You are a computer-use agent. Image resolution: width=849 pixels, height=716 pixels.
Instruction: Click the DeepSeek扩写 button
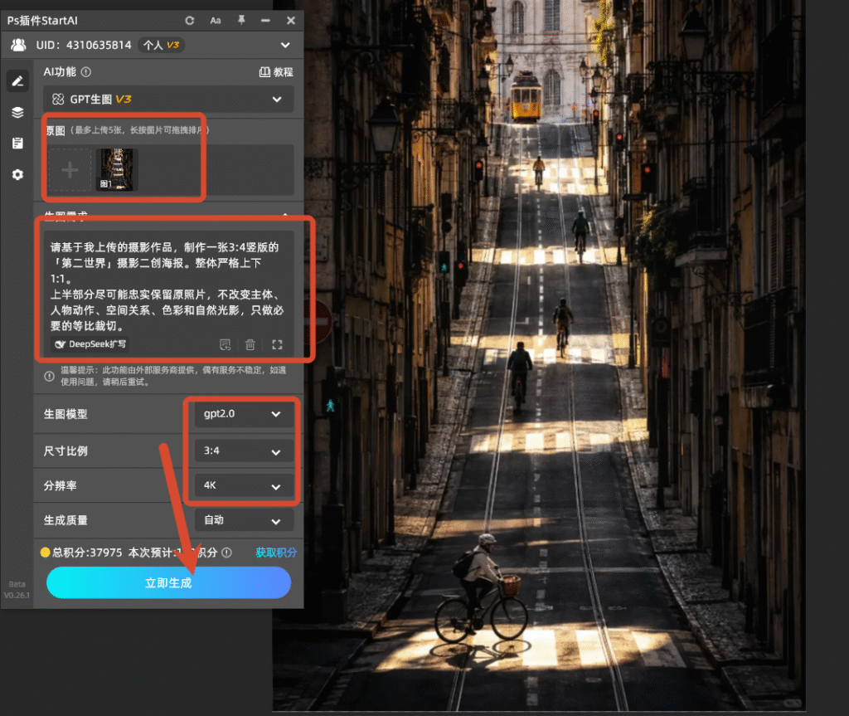tap(90, 344)
